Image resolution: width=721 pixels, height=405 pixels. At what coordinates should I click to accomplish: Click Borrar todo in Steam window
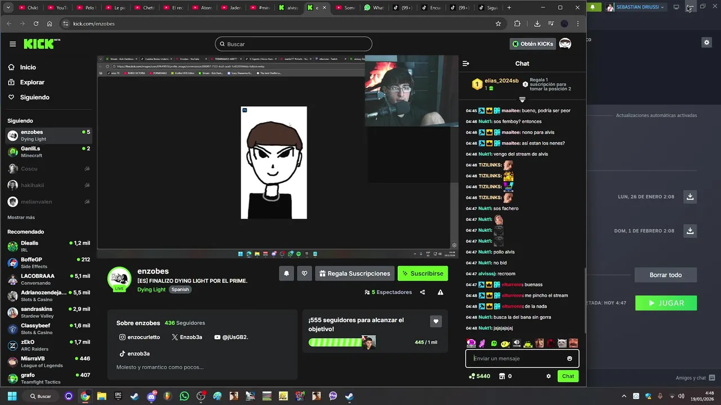coord(665,275)
